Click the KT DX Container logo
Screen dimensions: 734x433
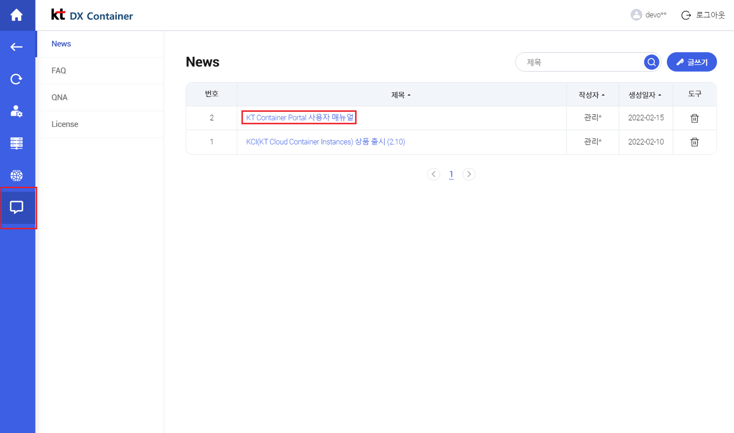click(92, 15)
